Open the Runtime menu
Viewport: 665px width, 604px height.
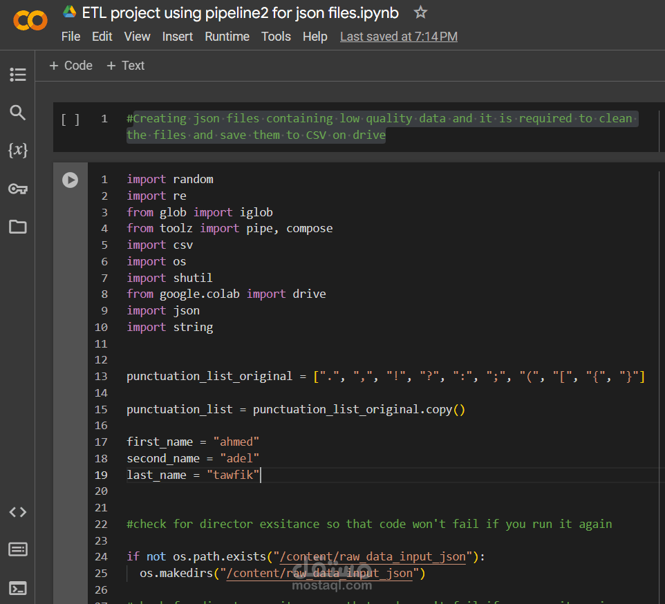pos(227,37)
